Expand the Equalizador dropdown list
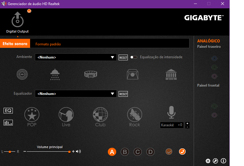This screenshot has height=166, width=244. [76, 94]
